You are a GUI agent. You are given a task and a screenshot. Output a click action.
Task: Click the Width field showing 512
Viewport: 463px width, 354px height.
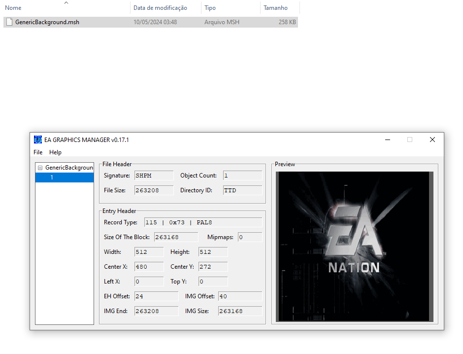coord(149,252)
